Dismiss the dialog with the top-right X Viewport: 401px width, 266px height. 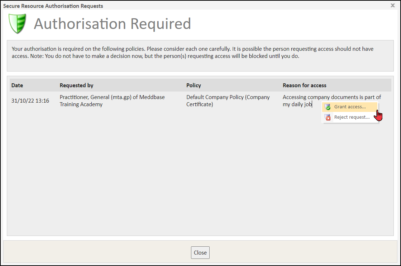click(x=393, y=6)
